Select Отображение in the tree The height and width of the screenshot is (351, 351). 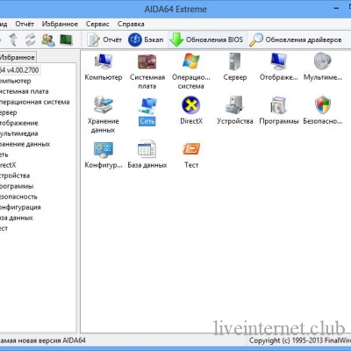(19, 123)
